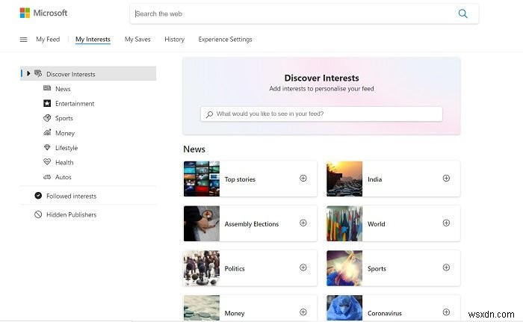The height and width of the screenshot is (322, 523).
Task: Follow Politics with its plus icon
Action: tap(303, 267)
